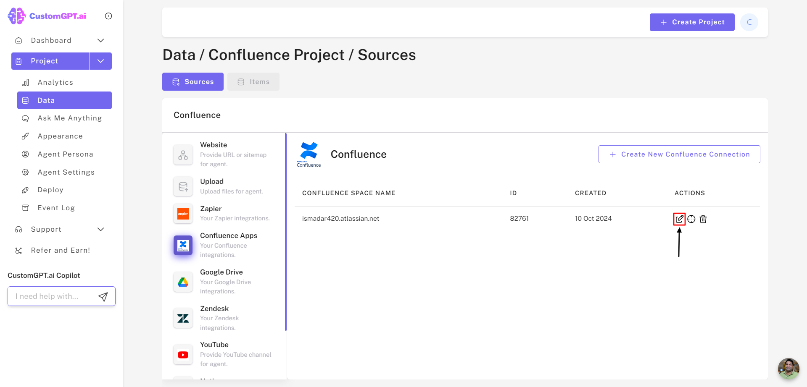Toggle the Project dropdown arrow
This screenshot has width=807, height=387.
coord(101,61)
